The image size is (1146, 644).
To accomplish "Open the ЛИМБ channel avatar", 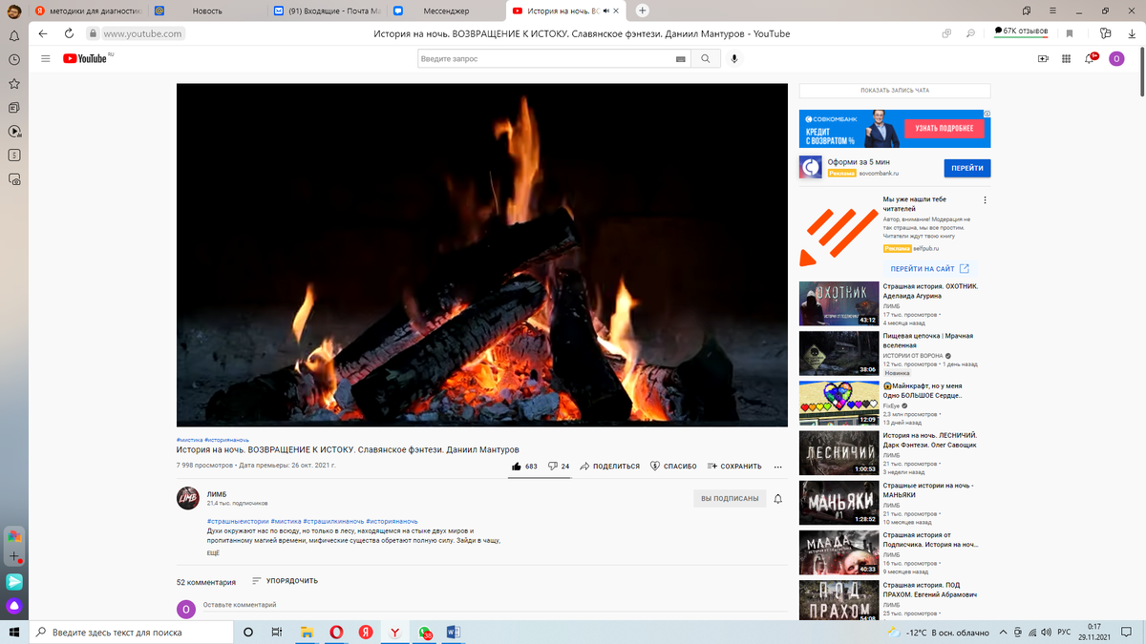I will (188, 498).
